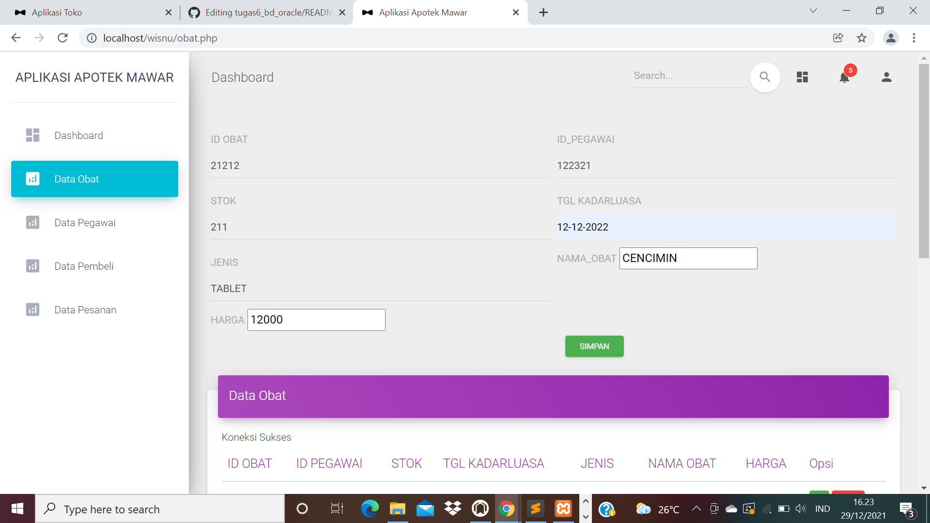Screen dimensions: 930x523
Task: Click the NAMA_OBAT field containing CENCIMIN
Action: tap(688, 258)
